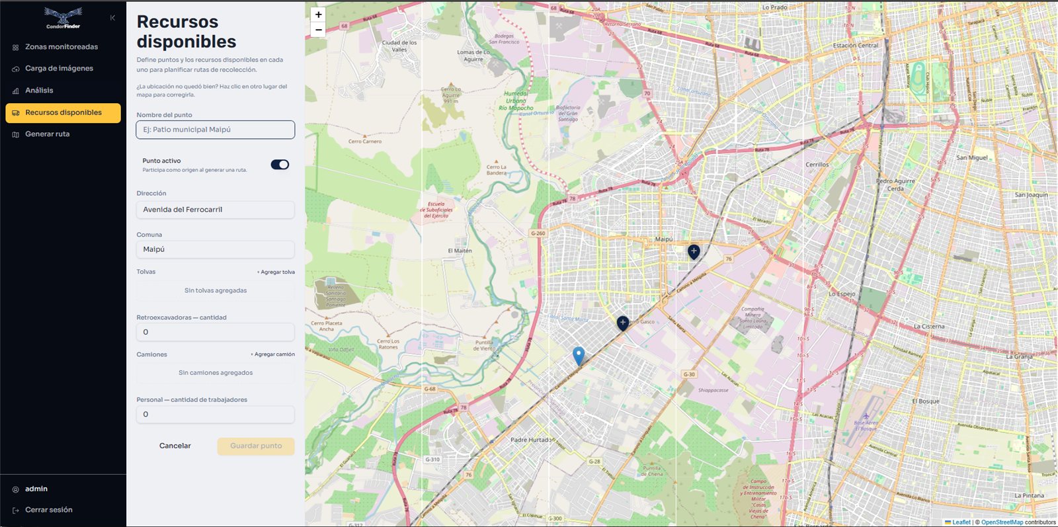Zoom in on the map
This screenshot has height=527, width=1058.
tap(318, 15)
